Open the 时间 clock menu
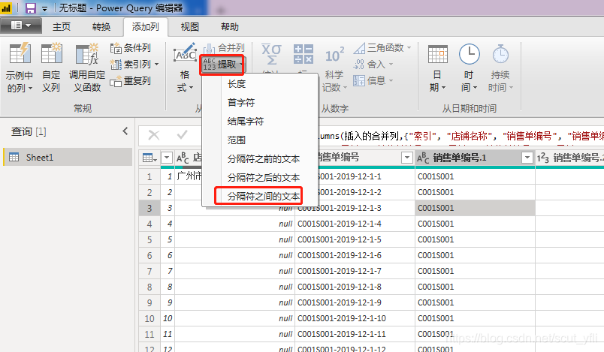The height and width of the screenshot is (352, 604). (470, 68)
